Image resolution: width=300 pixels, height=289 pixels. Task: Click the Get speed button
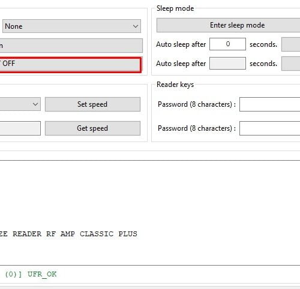92,128
